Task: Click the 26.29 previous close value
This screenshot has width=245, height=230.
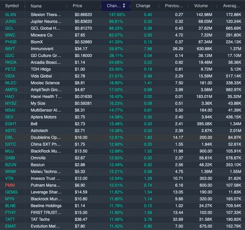Action: 178,49
